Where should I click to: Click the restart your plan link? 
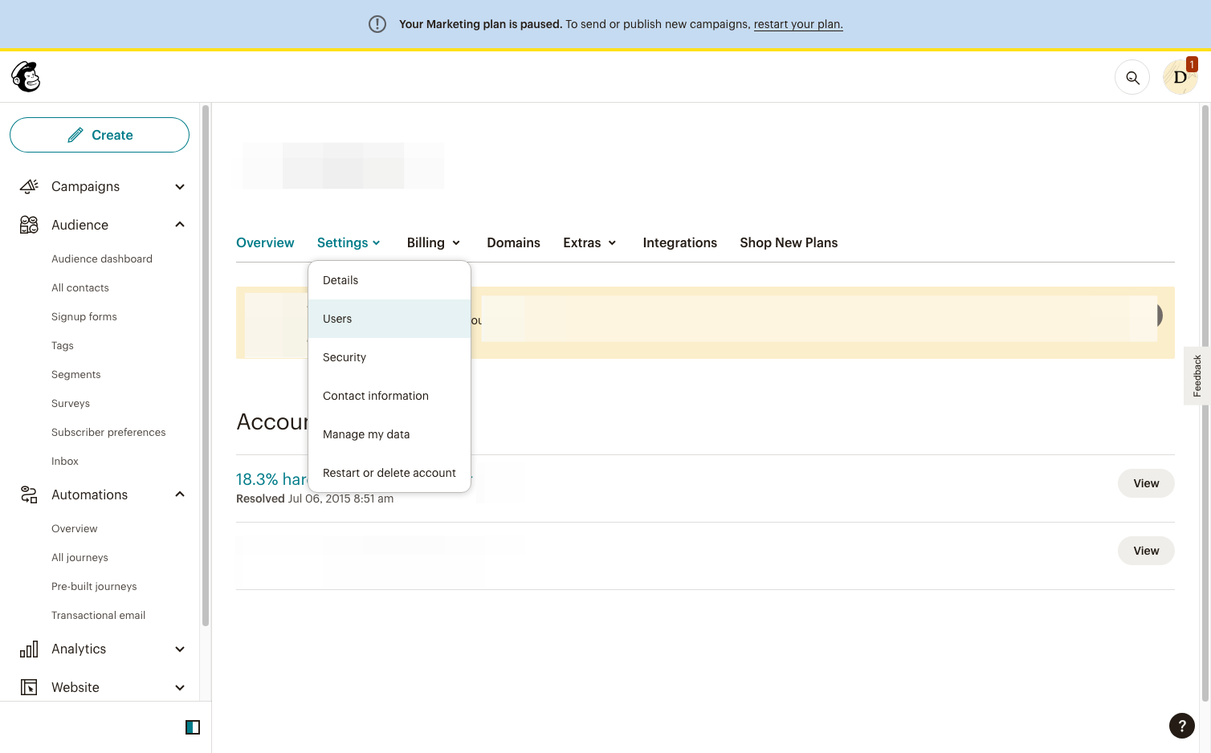[798, 24]
